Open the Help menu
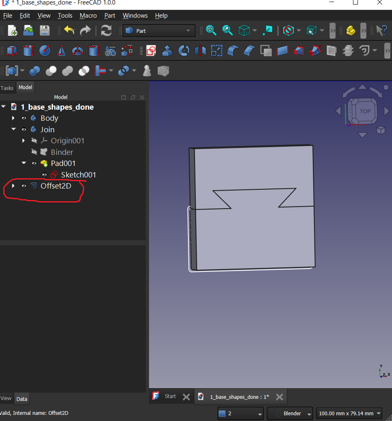The image size is (392, 421). 161,16
